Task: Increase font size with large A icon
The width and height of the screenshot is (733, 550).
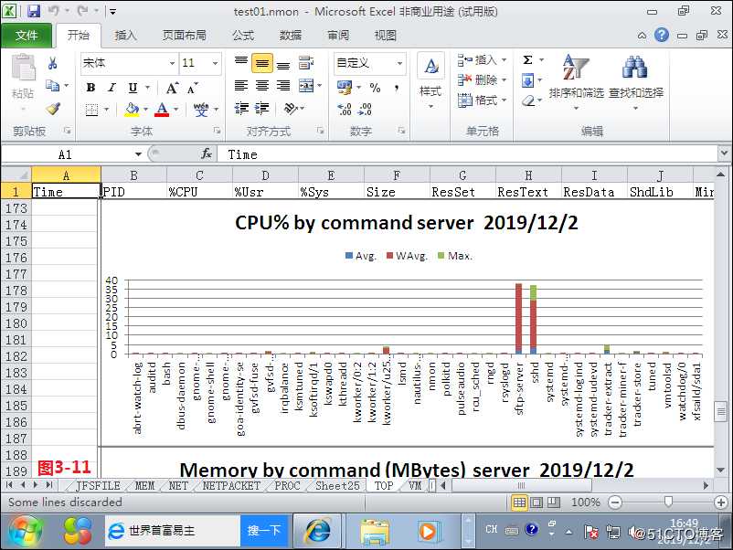Action: (x=172, y=88)
